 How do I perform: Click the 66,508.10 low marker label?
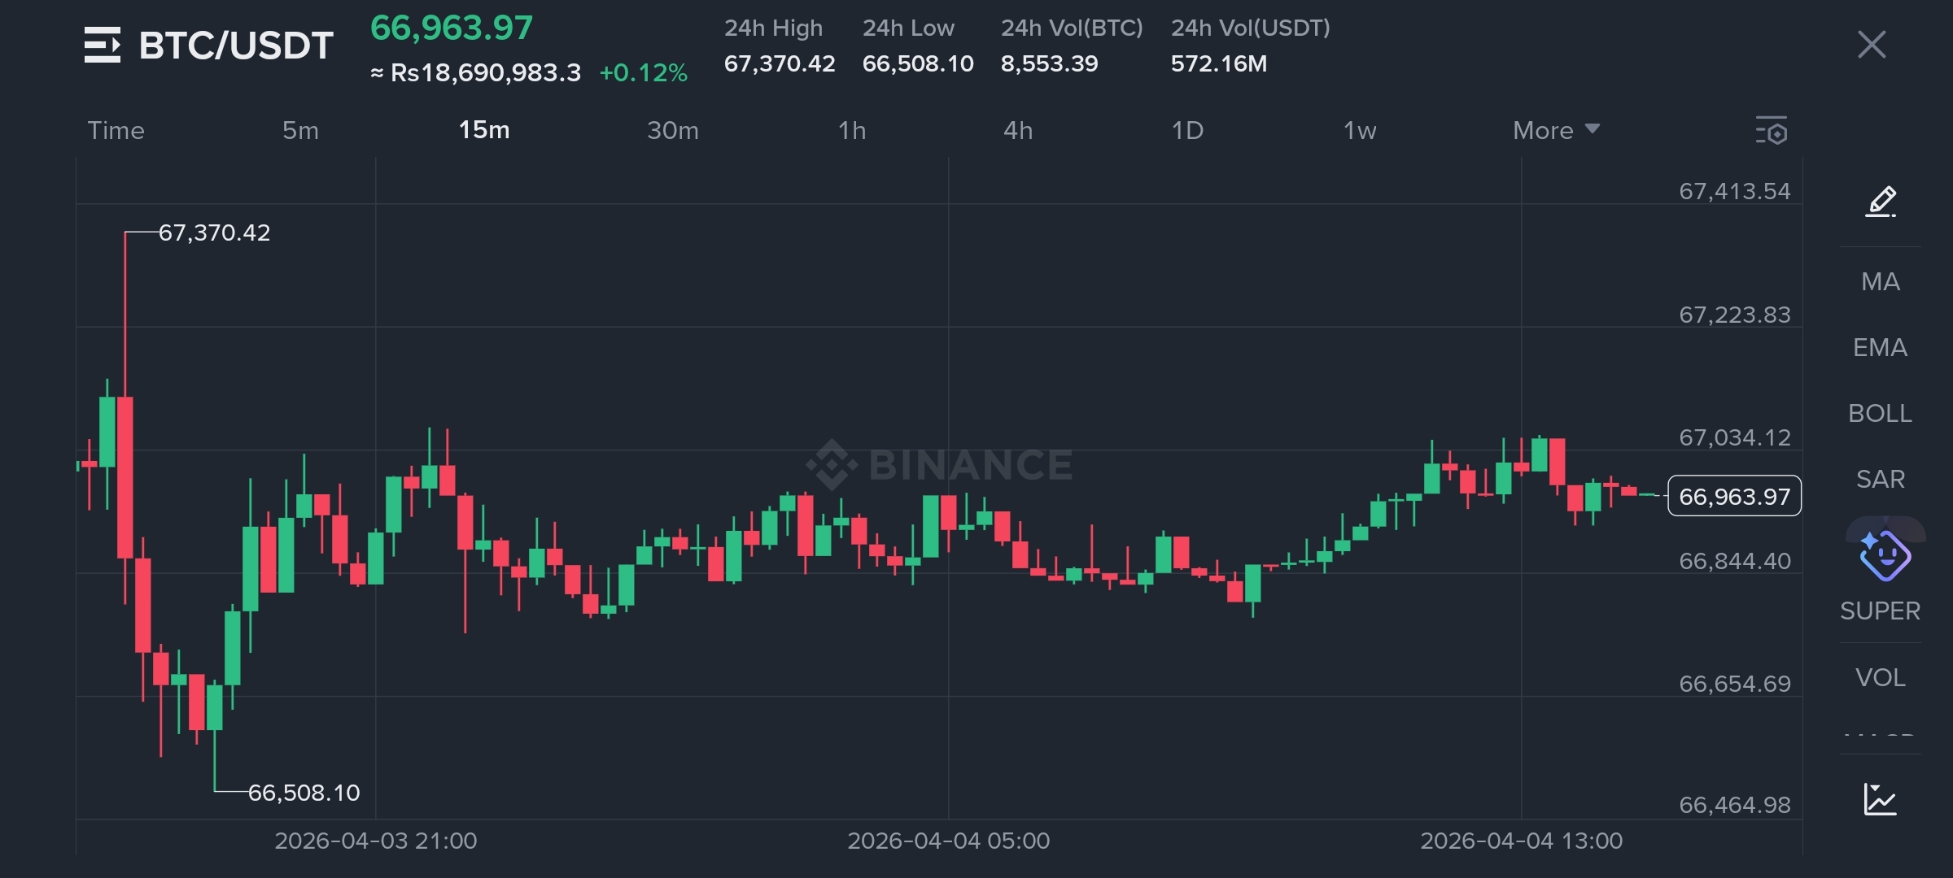[304, 793]
